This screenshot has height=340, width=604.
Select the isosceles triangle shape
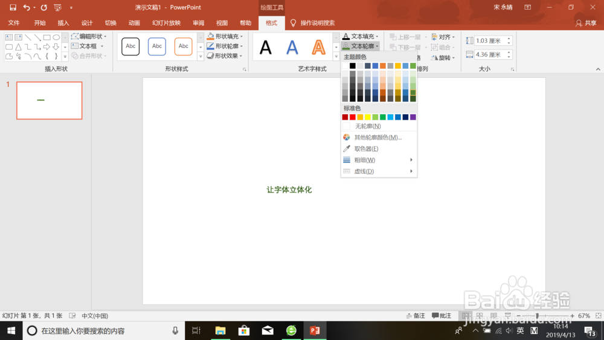[x=18, y=47]
